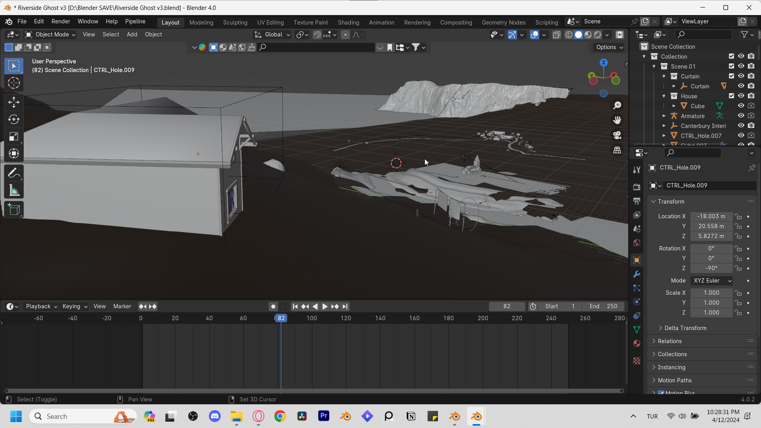Open the XYZ Euler rotation mode dropdown
This screenshot has width=761, height=428.
[x=711, y=281]
